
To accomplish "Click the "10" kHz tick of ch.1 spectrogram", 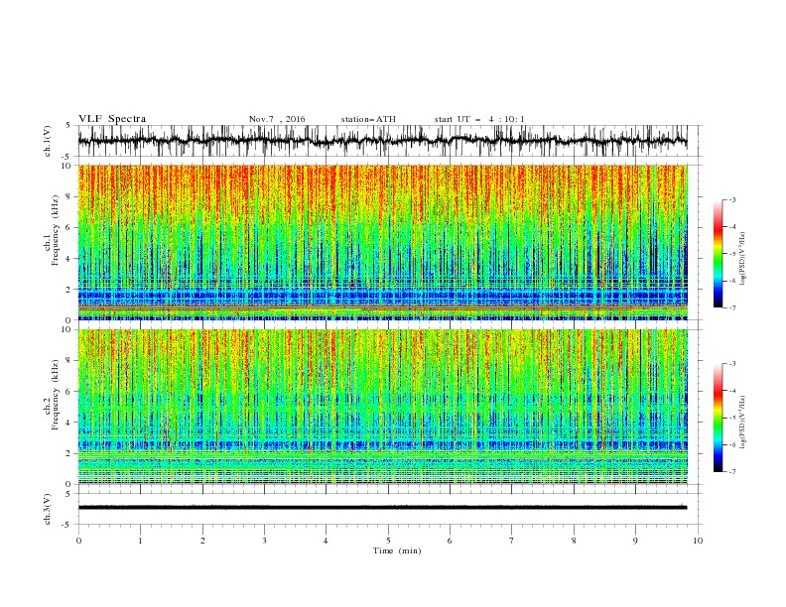I will click(x=68, y=166).
